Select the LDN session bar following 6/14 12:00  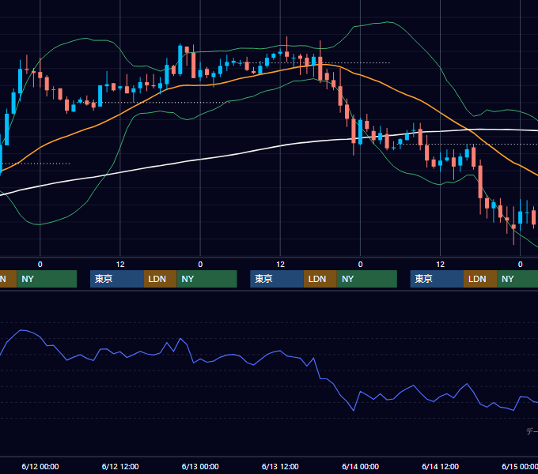pyautogui.click(x=480, y=279)
